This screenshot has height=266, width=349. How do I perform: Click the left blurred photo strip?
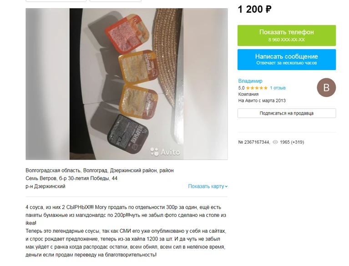48,84
